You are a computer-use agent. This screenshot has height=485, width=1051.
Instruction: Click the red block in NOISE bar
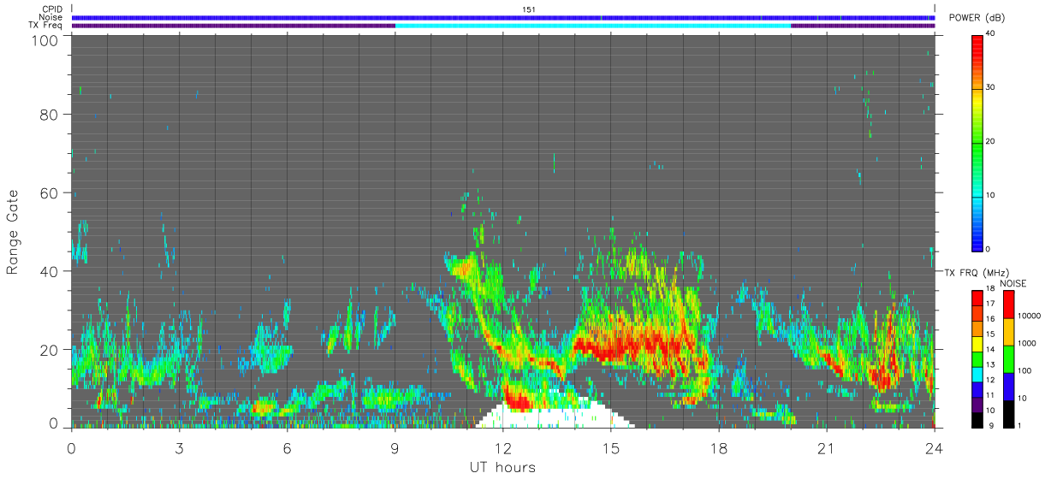click(x=1011, y=305)
